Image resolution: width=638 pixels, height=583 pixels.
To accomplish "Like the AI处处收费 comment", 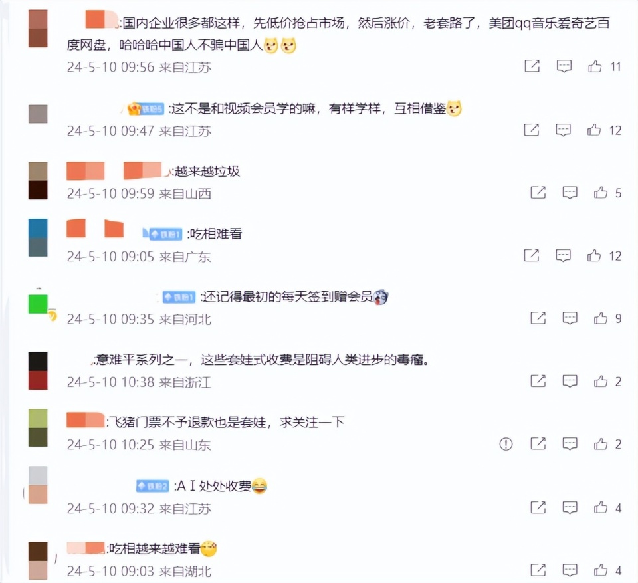I will [x=601, y=507].
